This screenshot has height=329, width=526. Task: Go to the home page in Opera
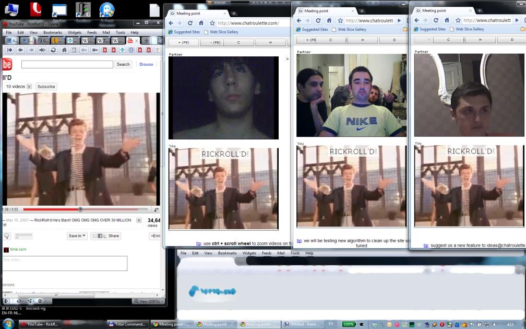coord(64,50)
